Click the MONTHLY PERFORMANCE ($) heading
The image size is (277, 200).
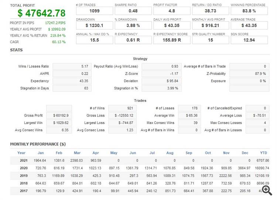(38, 144)
